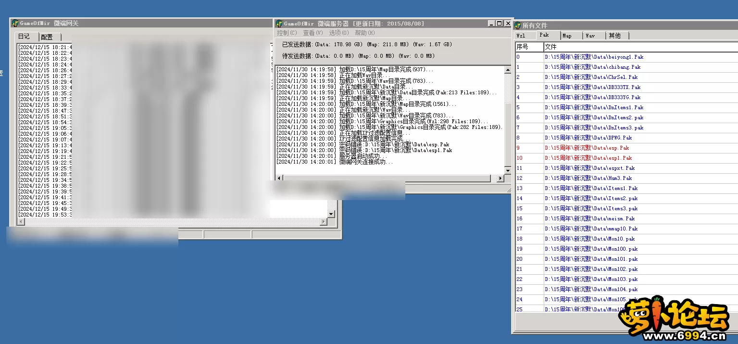Select file row Mon105.pak
This screenshot has width=738, height=344.
(x=626, y=299)
